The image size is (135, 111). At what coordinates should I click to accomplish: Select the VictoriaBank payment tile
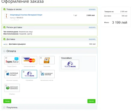click(x=29, y=74)
